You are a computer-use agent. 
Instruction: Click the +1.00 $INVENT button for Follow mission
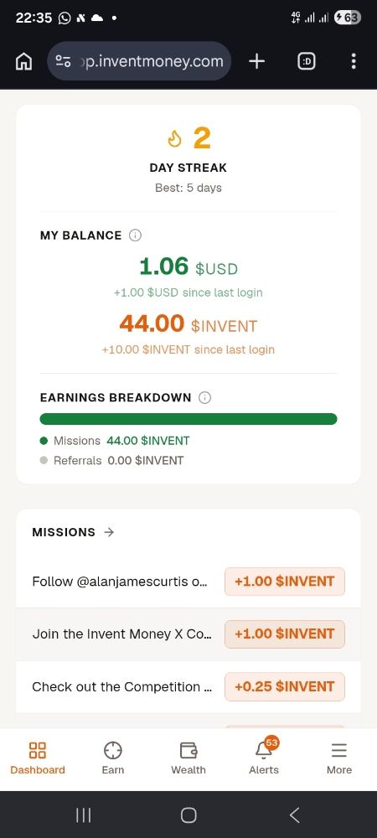pyautogui.click(x=285, y=582)
